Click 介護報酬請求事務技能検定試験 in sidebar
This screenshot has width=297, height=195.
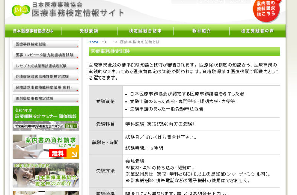46,77
